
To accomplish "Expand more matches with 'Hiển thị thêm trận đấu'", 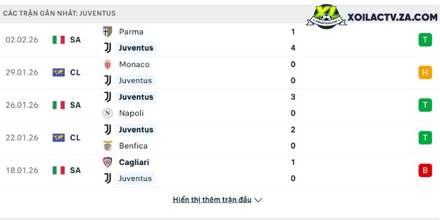I will coord(212,200).
